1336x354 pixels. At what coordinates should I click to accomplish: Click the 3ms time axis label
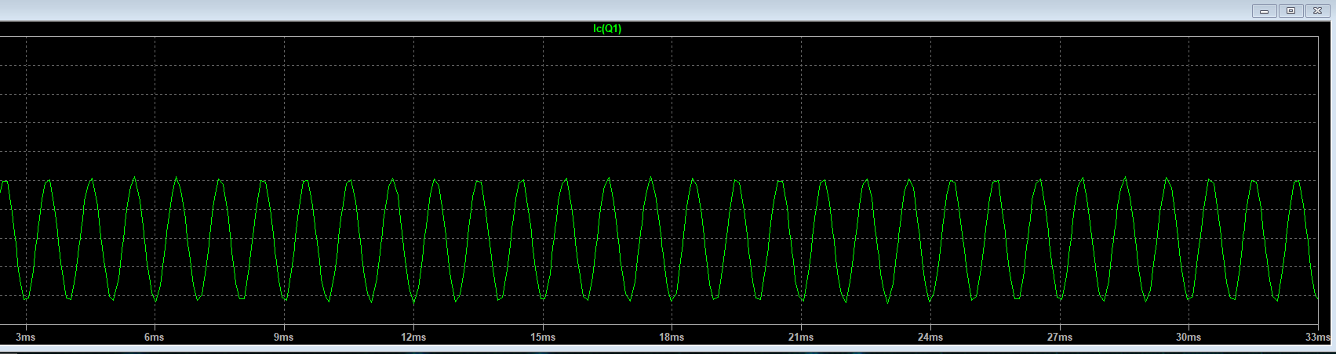coord(25,338)
